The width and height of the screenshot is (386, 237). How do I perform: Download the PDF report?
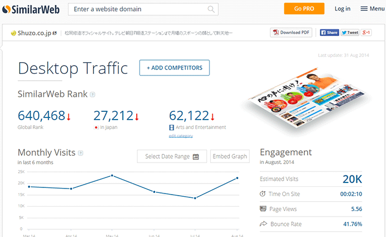pyautogui.click(x=291, y=33)
